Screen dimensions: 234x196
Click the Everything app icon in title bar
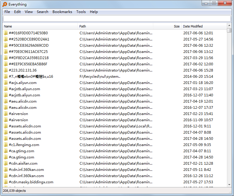tap(5, 4)
